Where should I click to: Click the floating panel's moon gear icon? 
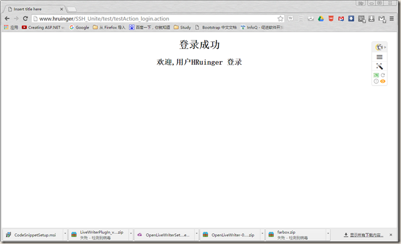pyautogui.click(x=379, y=47)
